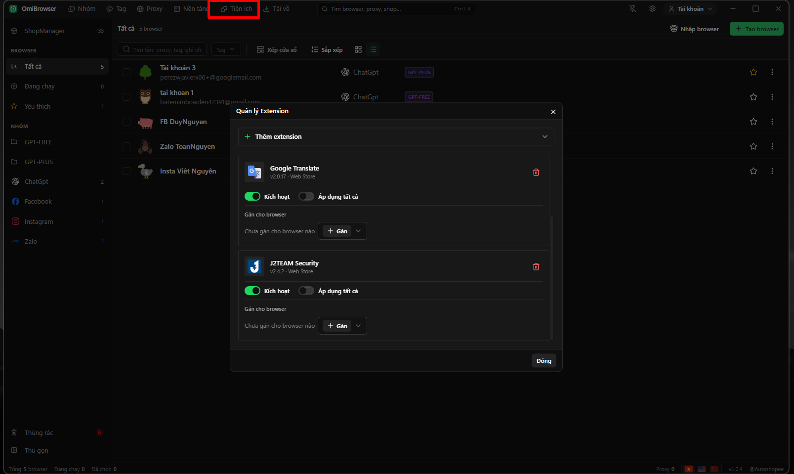This screenshot has height=474, width=794.
Task: Click the Nhập browser button
Action: (694, 29)
